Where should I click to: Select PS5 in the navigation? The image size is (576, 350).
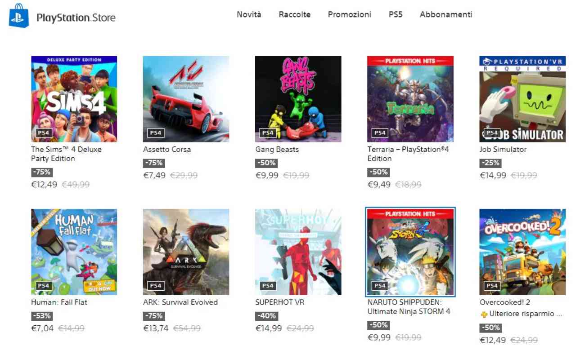[x=396, y=14]
